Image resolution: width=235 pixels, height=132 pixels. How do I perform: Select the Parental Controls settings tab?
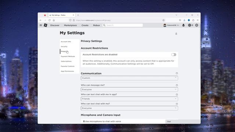point(69,66)
